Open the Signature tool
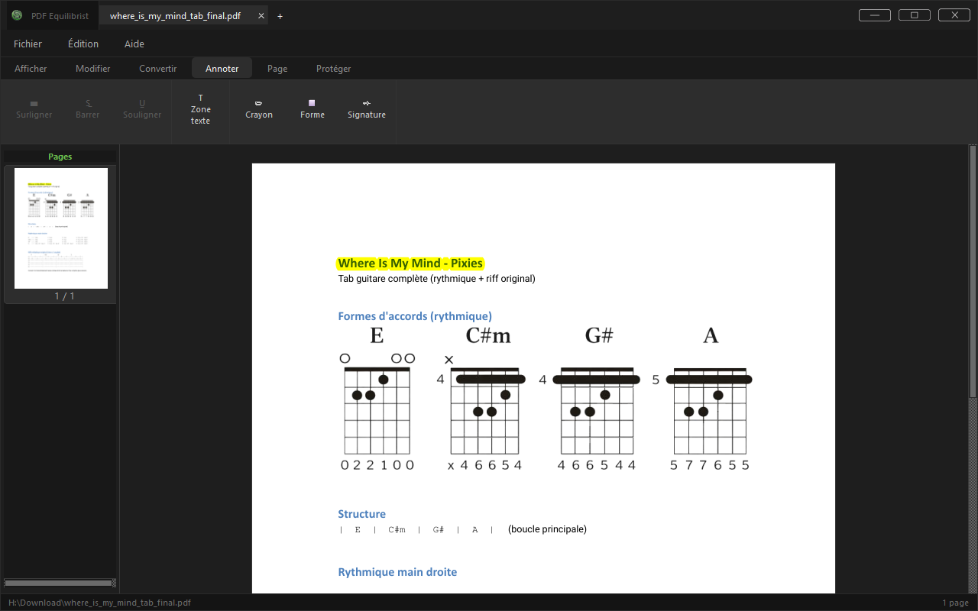This screenshot has height=611, width=978. [367, 109]
